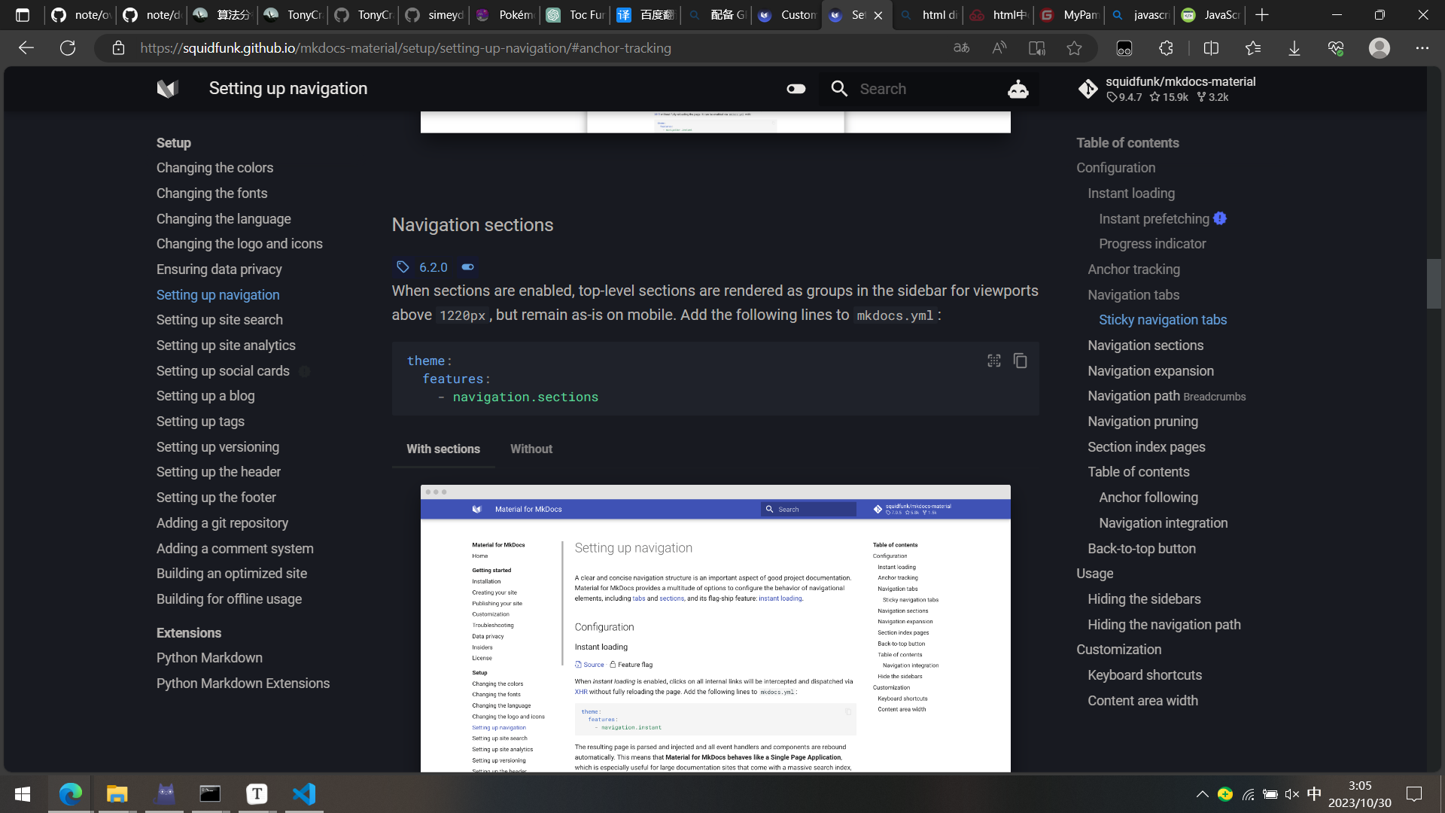Screen dimensions: 1445x813
Task: Copy the code block to clipboard
Action: tap(1020, 361)
